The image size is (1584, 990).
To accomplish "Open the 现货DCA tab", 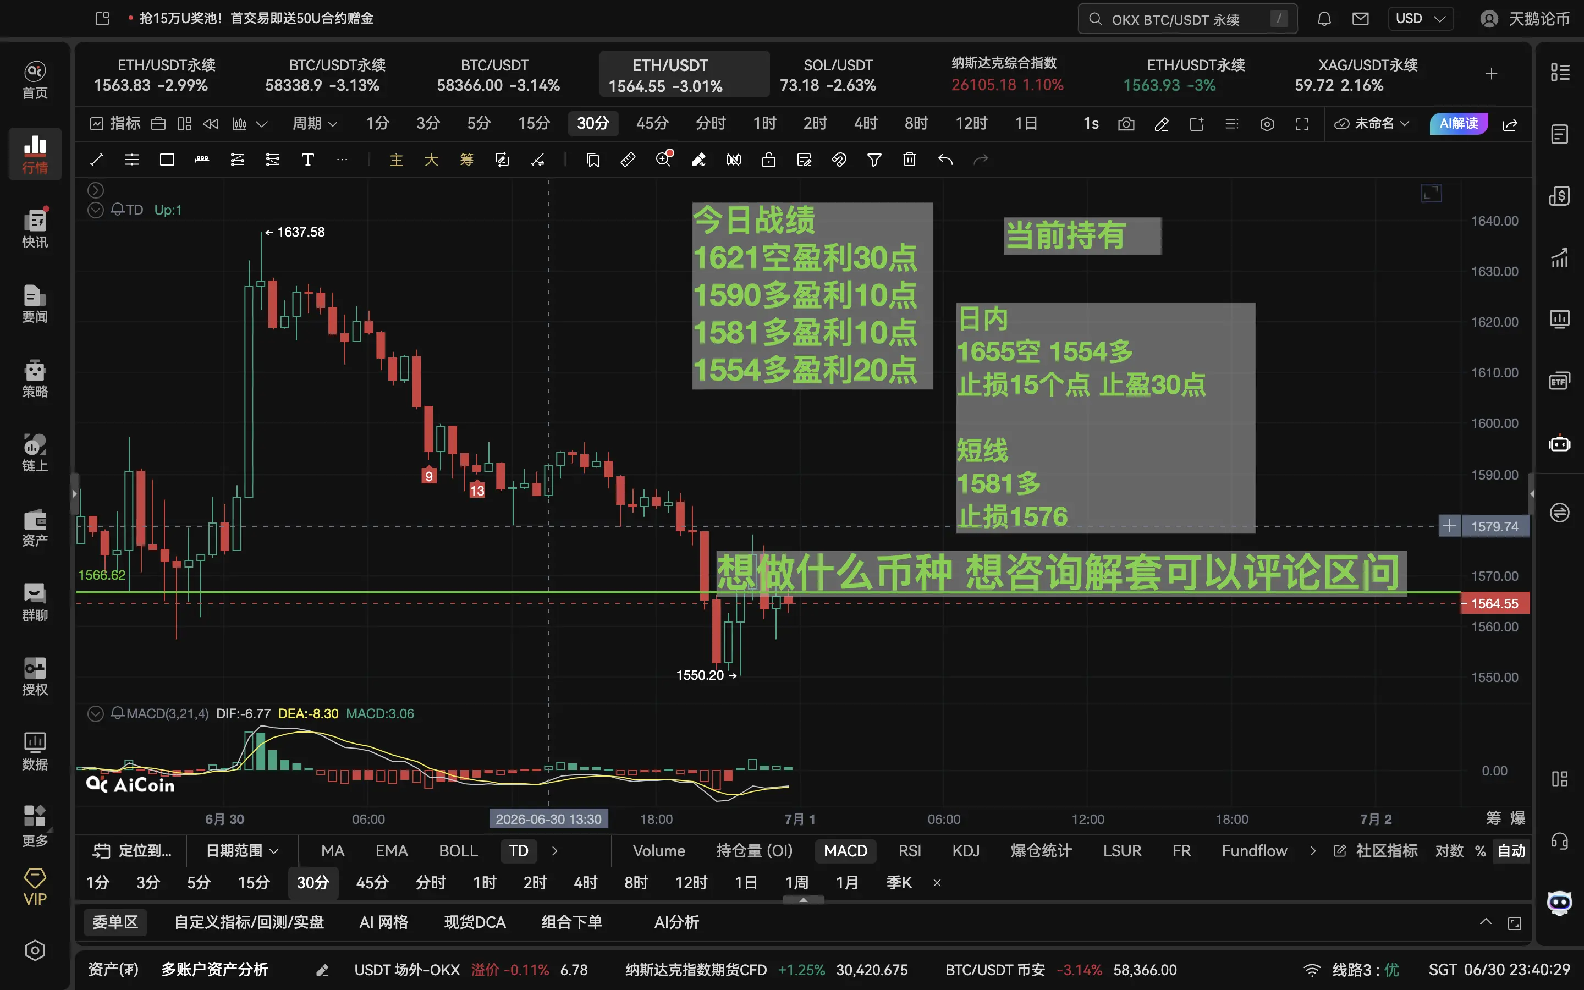I will (x=475, y=922).
